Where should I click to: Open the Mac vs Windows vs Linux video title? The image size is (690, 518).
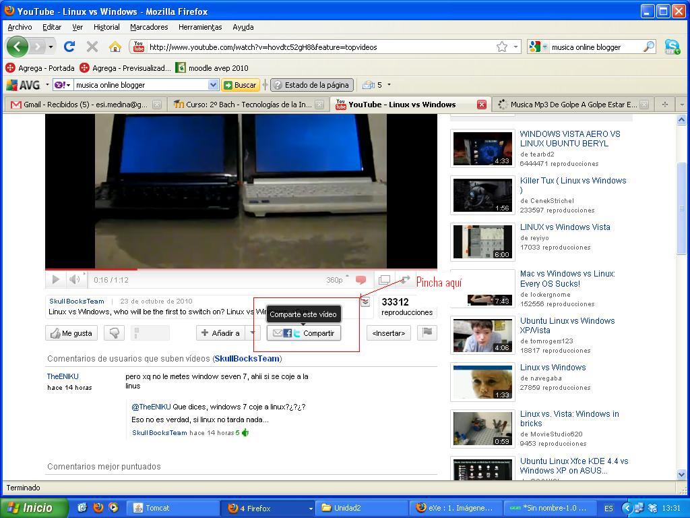567,279
